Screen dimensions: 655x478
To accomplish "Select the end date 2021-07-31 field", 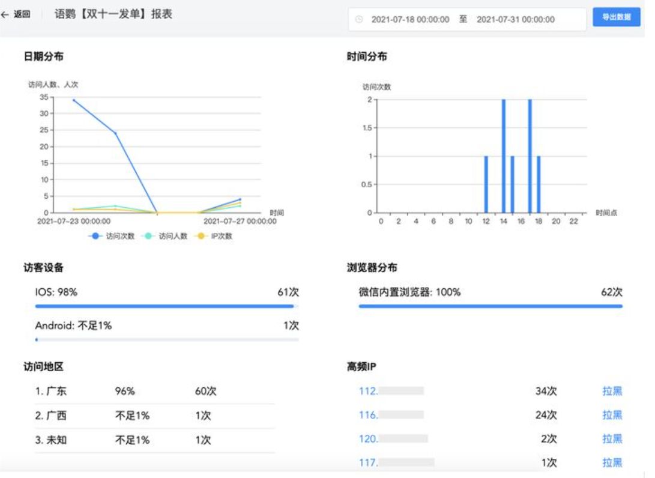I will pyautogui.click(x=515, y=19).
